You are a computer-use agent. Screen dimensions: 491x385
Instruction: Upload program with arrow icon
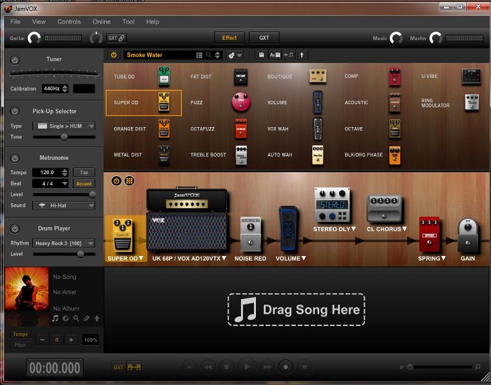302,55
